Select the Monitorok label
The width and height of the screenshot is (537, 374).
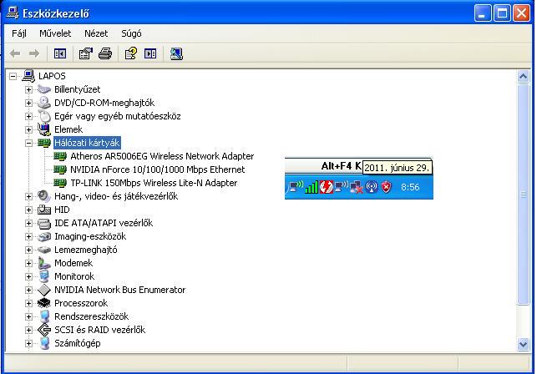click(x=74, y=276)
